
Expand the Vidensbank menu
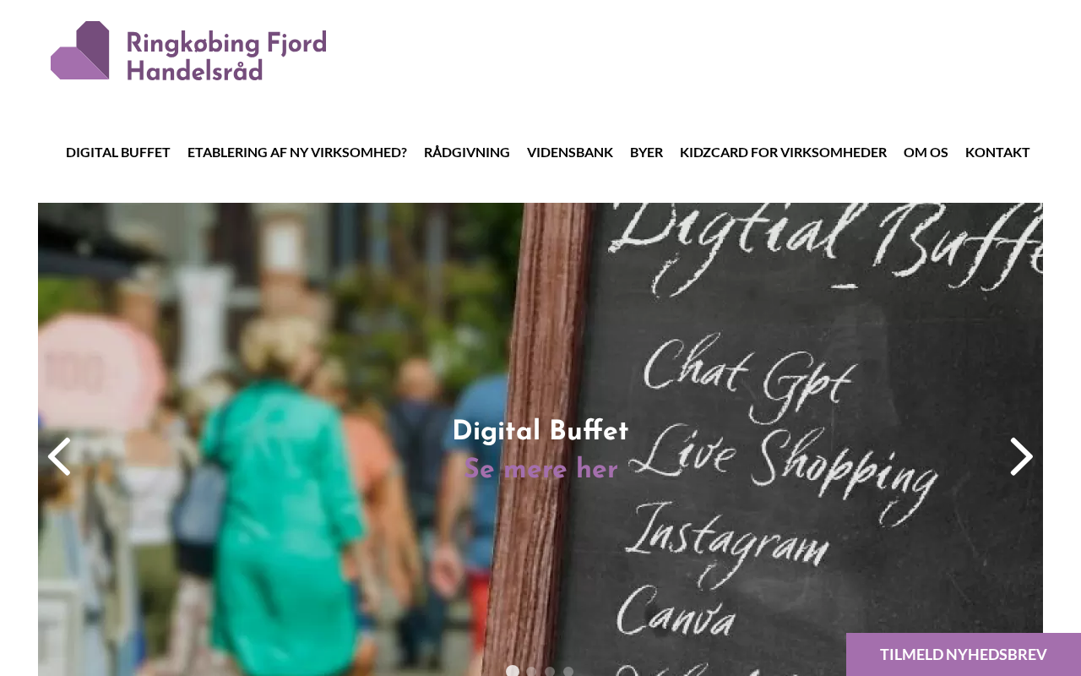click(x=570, y=152)
